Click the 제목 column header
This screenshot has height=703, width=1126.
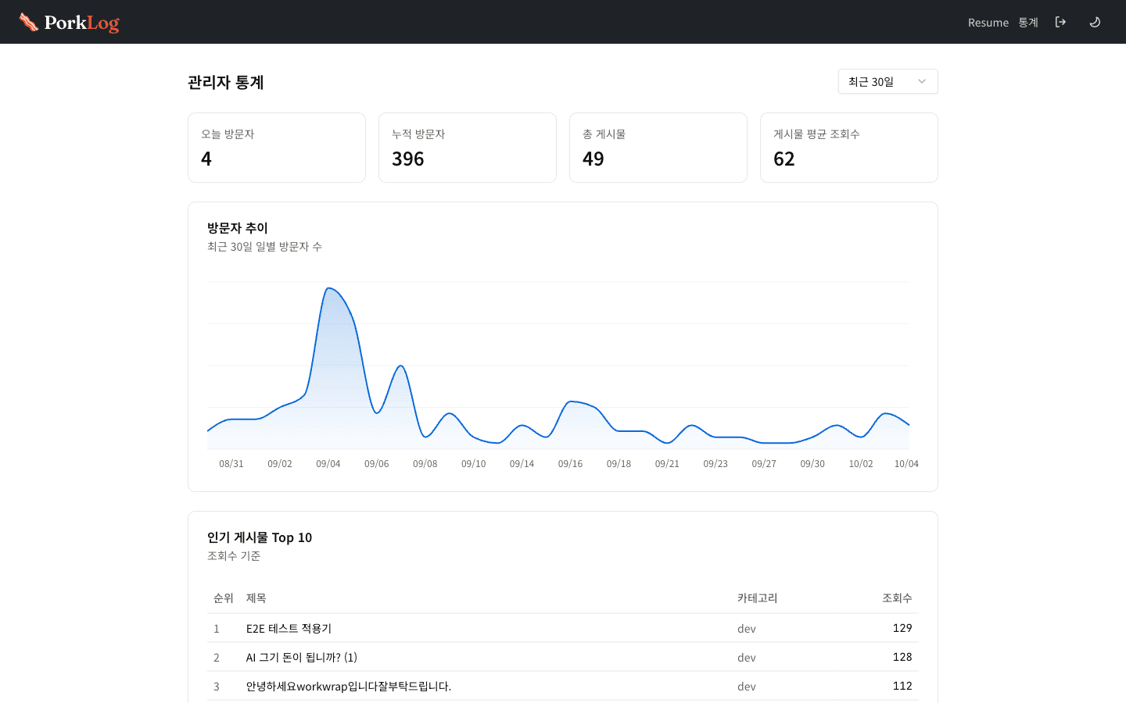tap(256, 598)
